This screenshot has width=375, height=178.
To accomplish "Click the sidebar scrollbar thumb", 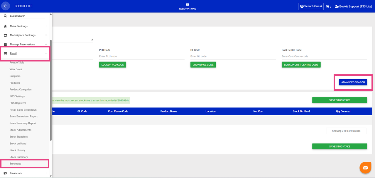I will [51, 90].
